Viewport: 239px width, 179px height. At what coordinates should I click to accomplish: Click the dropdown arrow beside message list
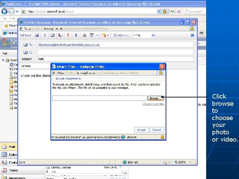(x=125, y=173)
